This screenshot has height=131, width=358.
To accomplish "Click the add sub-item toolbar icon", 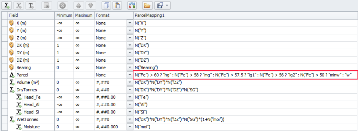I will (47, 5).
